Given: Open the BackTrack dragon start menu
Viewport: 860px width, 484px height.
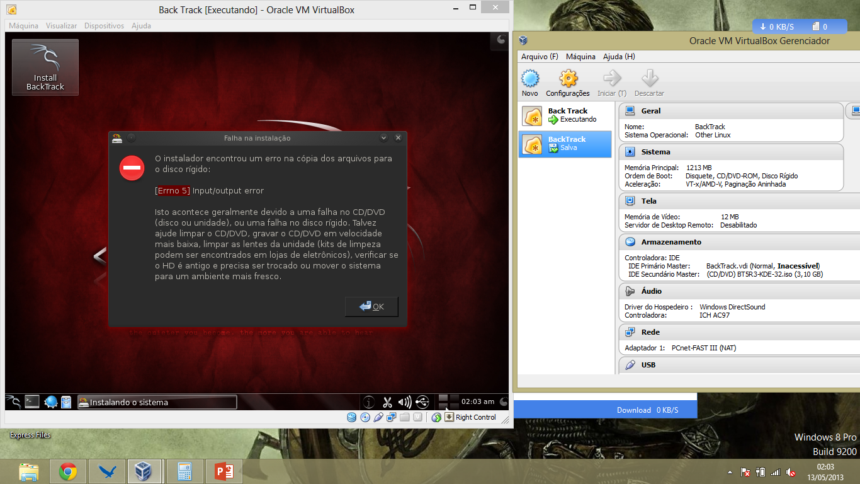Looking at the screenshot, I should coord(13,401).
